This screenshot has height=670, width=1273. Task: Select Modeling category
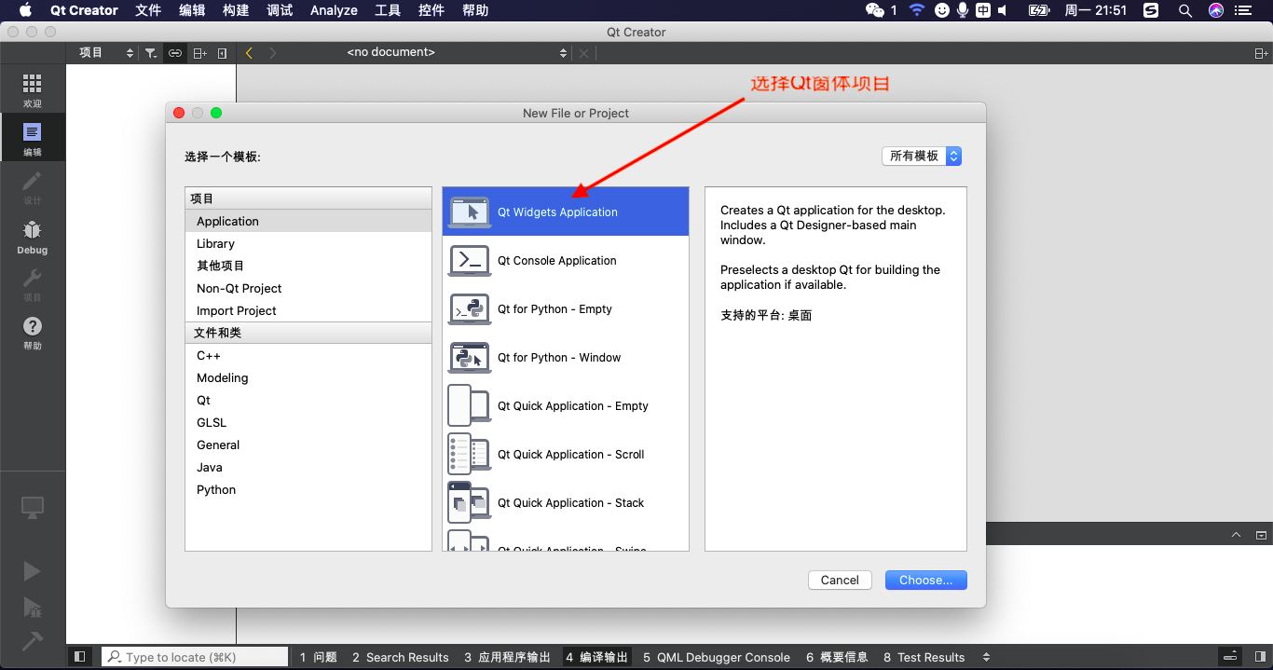coord(308,377)
